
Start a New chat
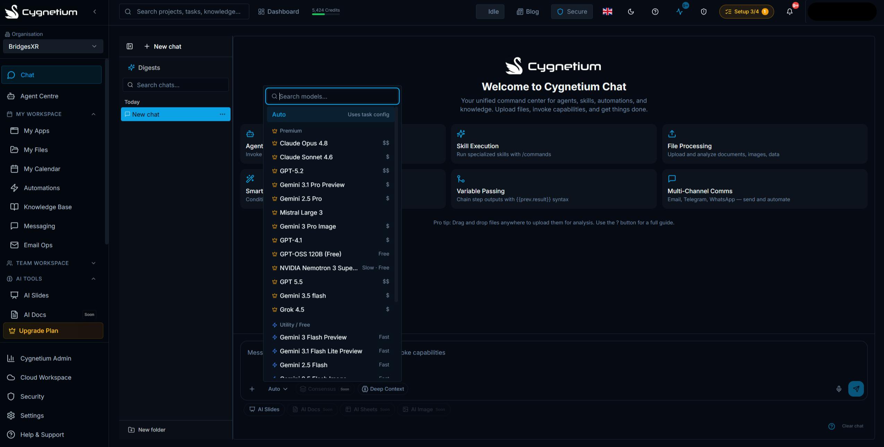(x=163, y=46)
